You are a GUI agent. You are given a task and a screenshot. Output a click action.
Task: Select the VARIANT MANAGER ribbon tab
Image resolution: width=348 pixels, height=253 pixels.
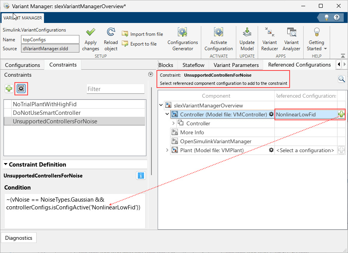[23, 18]
